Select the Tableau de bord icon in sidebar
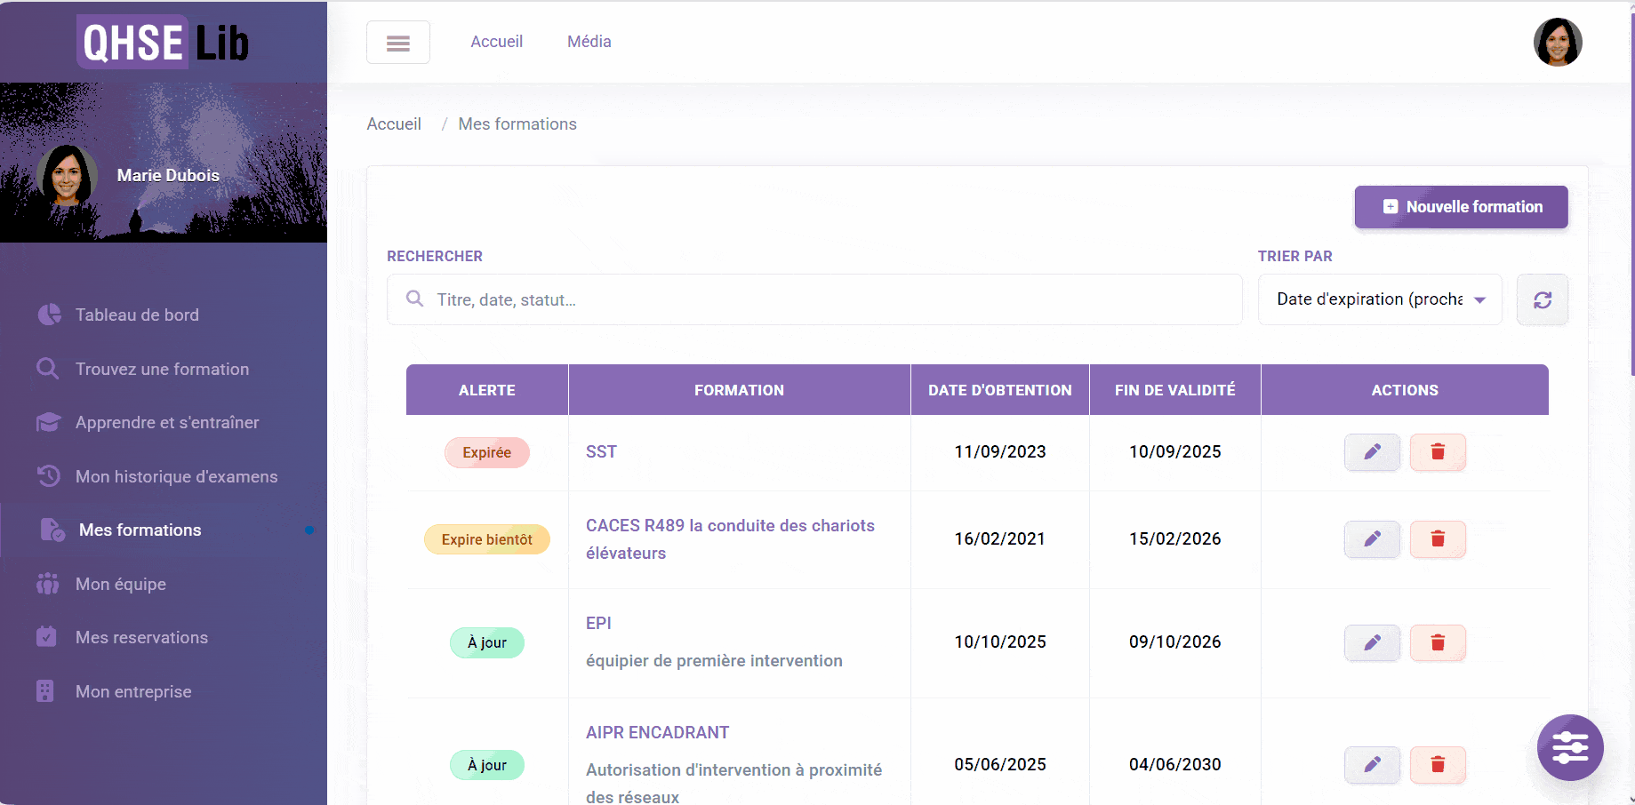1635x805 pixels. 49,315
